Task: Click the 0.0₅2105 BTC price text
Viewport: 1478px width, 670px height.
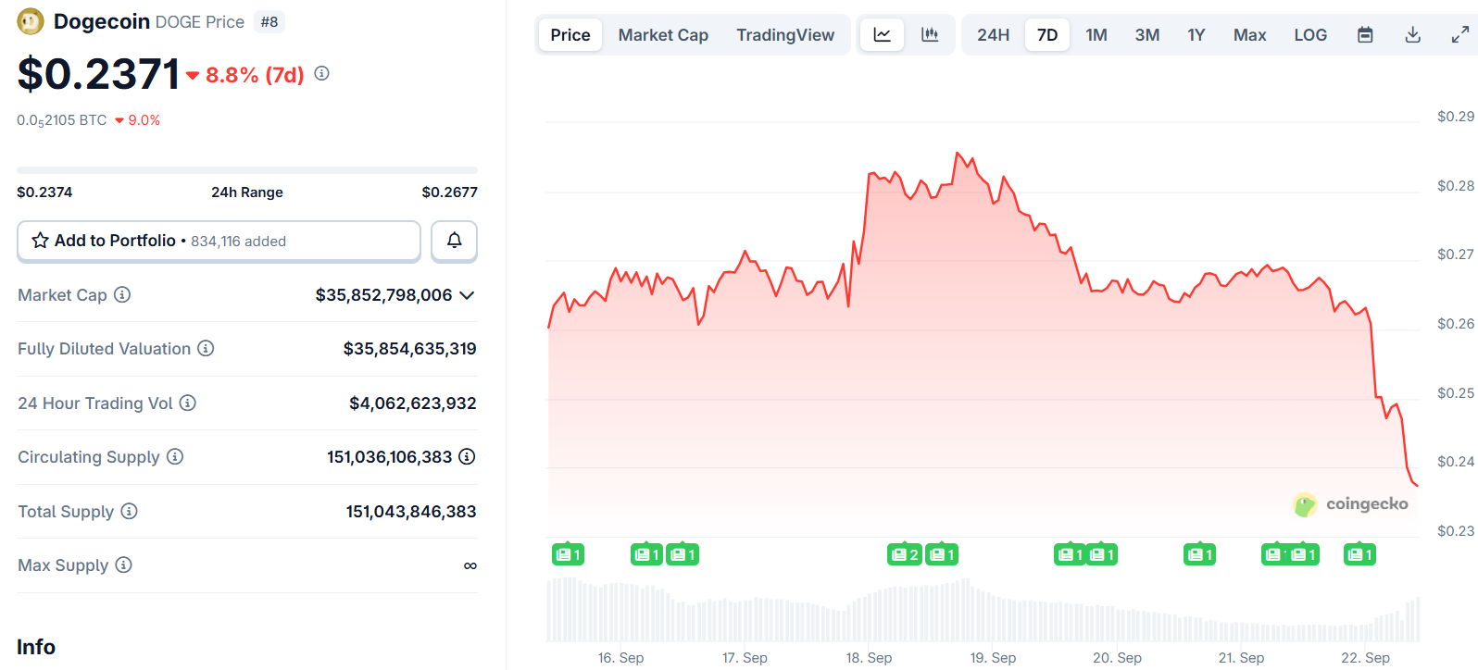Action: pos(62,120)
